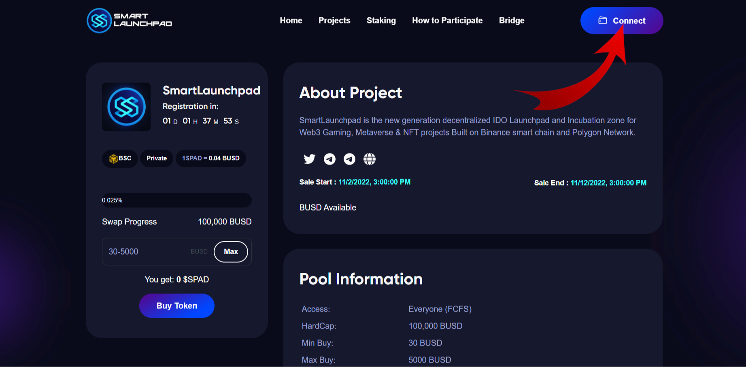746x367 pixels.
Task: Click the HardCap 100,000 BUSD value
Action: [x=436, y=326]
